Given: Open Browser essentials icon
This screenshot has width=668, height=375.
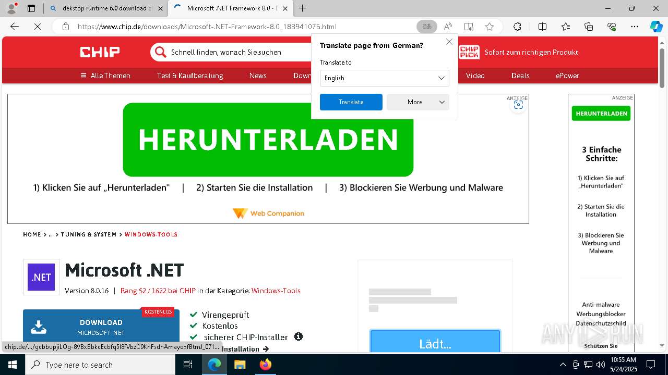Looking at the screenshot, I should coord(612,27).
